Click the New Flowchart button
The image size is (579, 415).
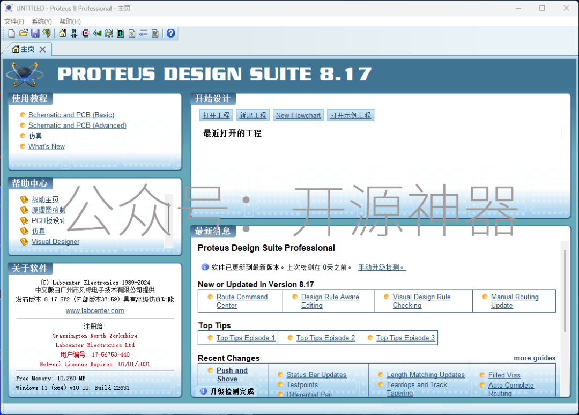tap(299, 116)
